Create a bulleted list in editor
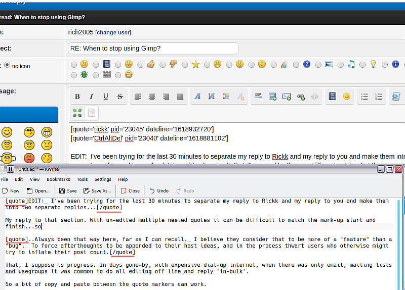The width and height of the screenshot is (405, 290). pos(364,96)
